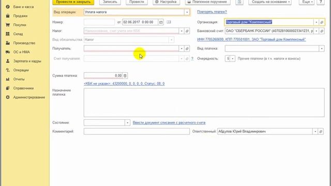
Task: Open the Налог item via its open icon
Action: click(187, 31)
